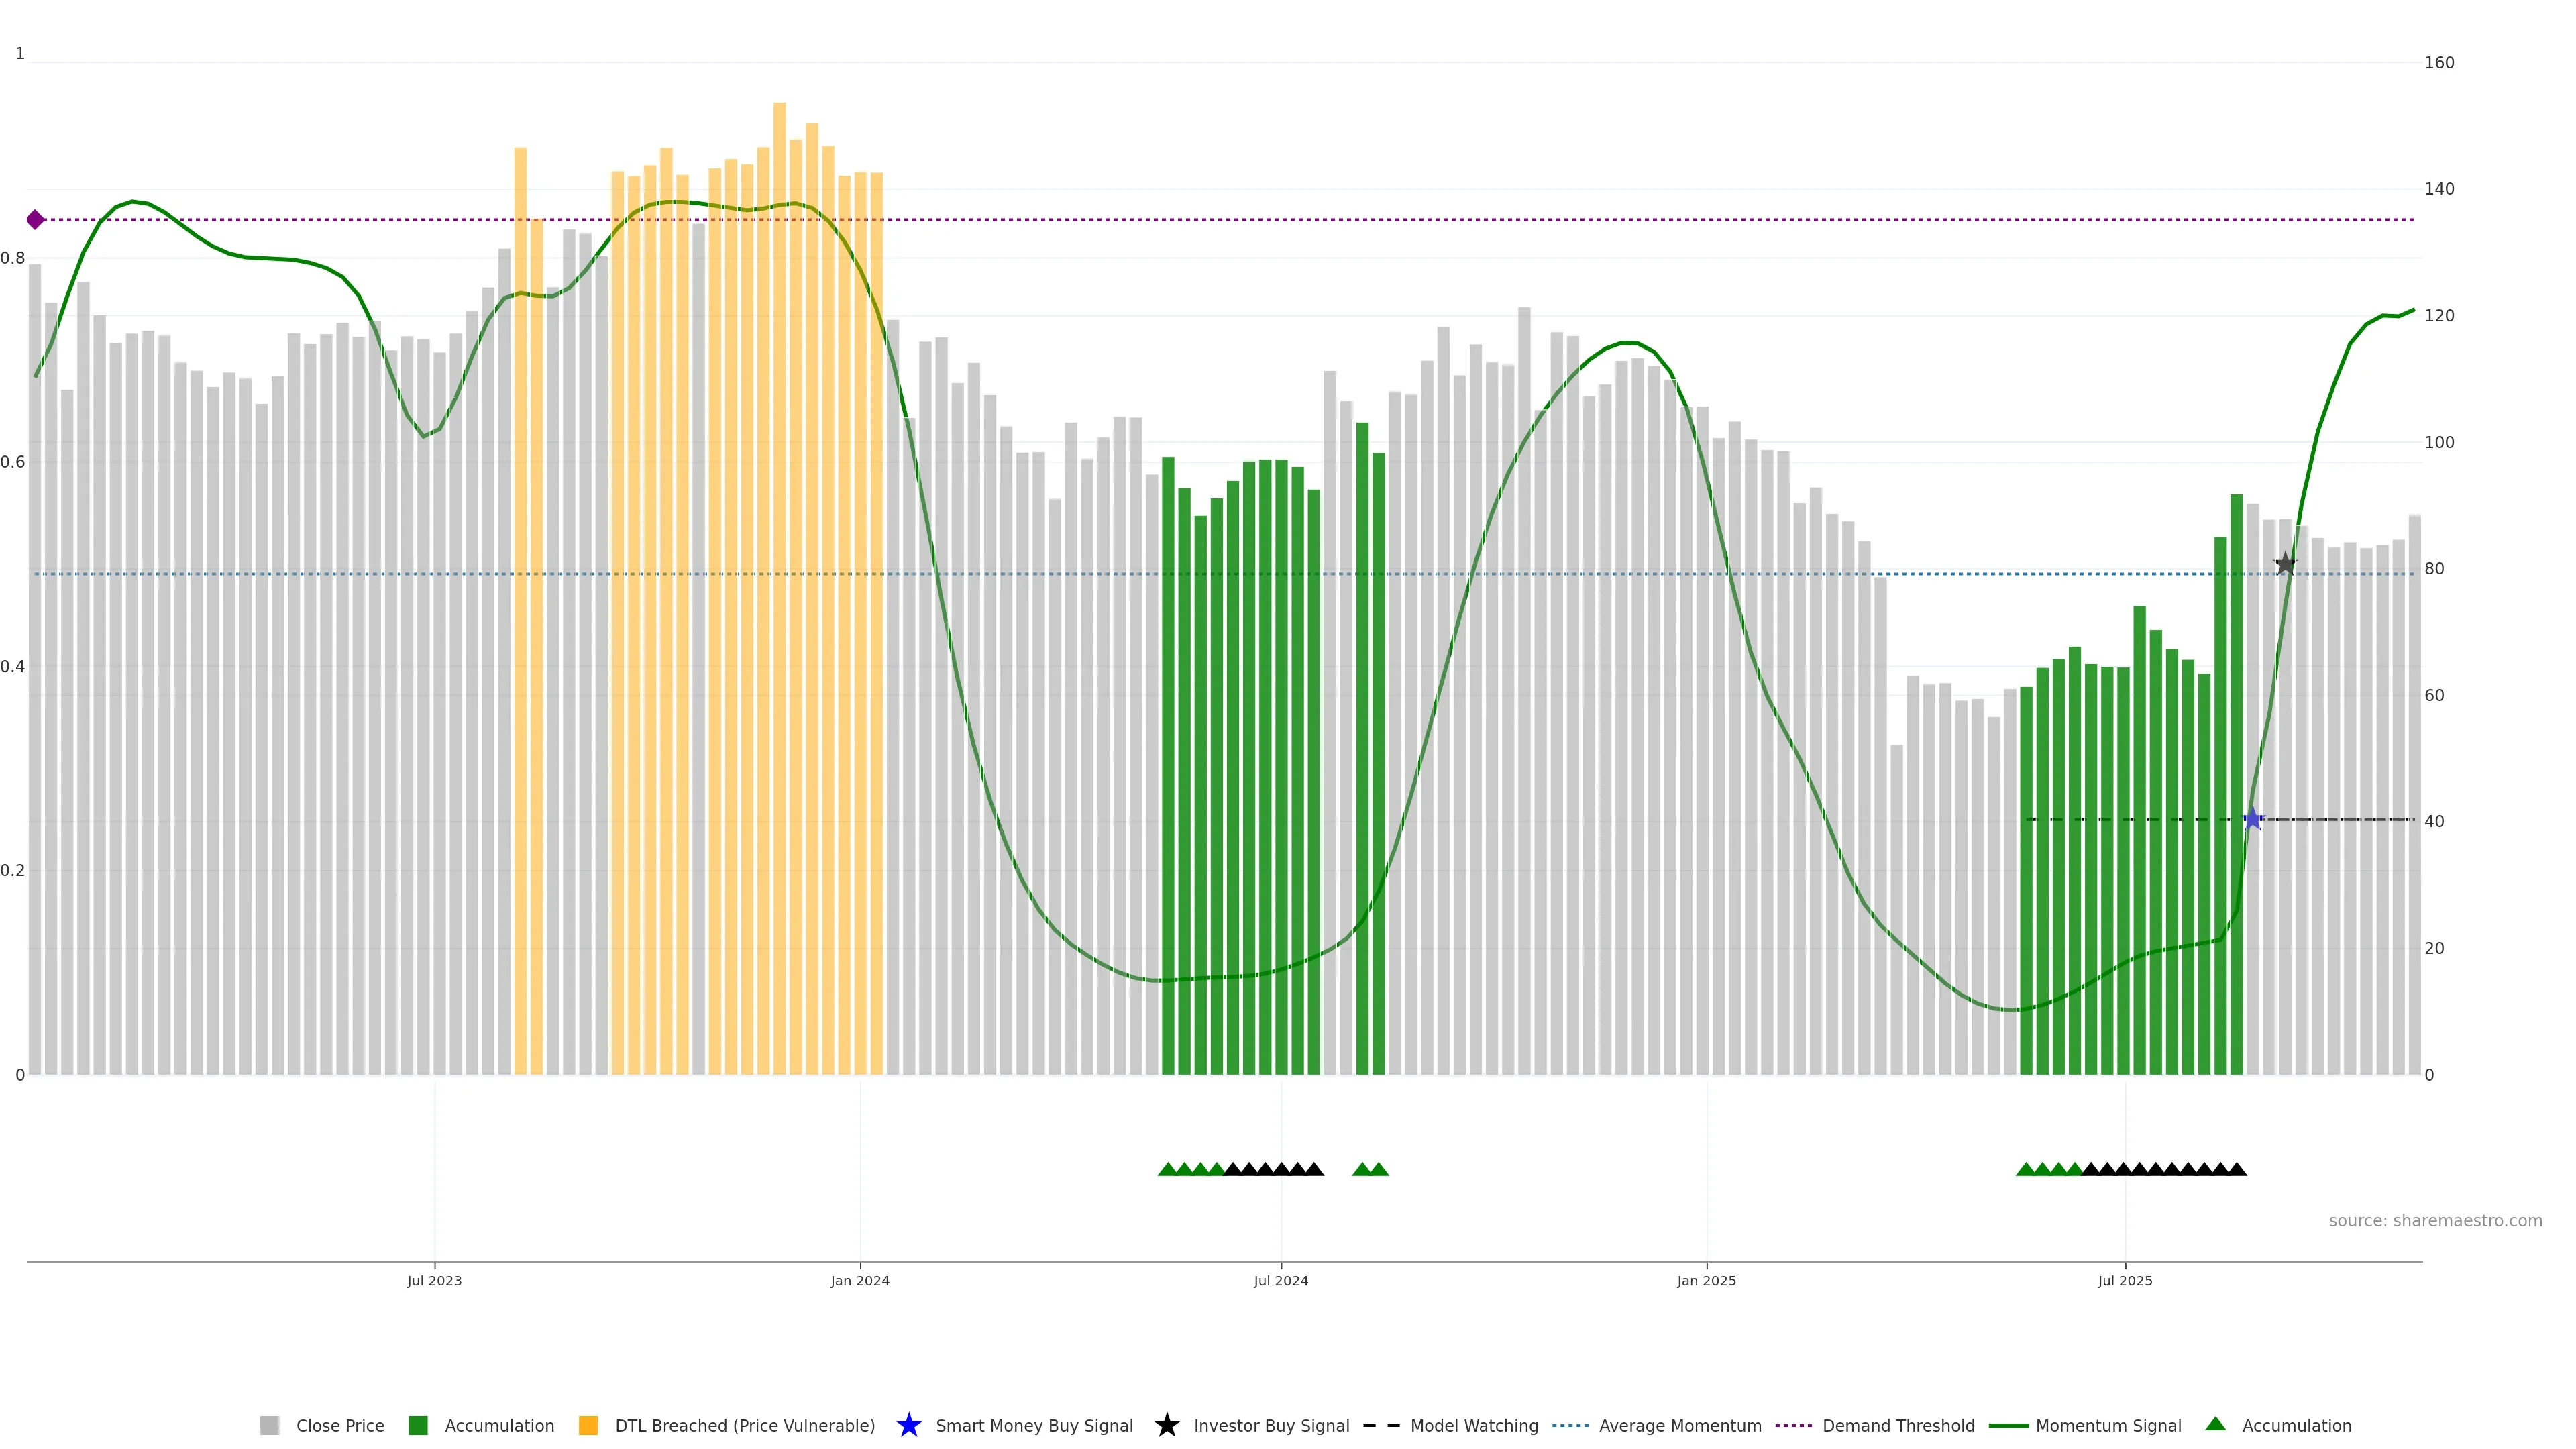Image resolution: width=2576 pixels, height=1449 pixels.
Task: Click the purple diamond Demand Threshold marker
Action: pyautogui.click(x=35, y=219)
